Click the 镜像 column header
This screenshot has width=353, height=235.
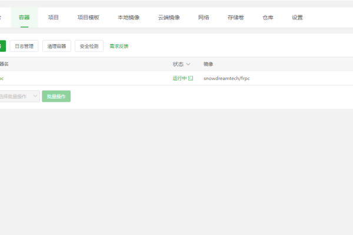click(208, 64)
